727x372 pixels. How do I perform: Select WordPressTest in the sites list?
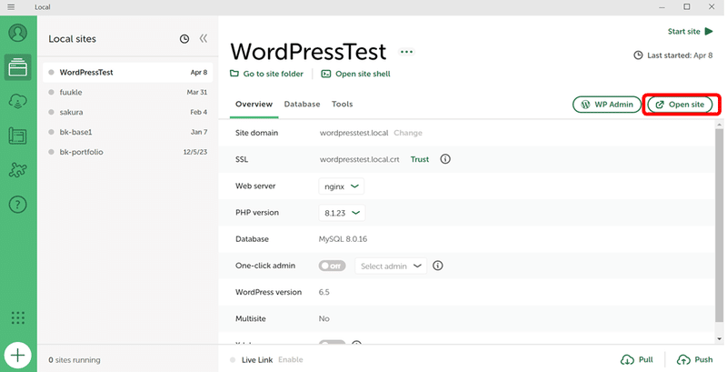click(127, 73)
